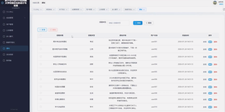
Task: Click the 创建时间 column header
Action: (186, 35)
